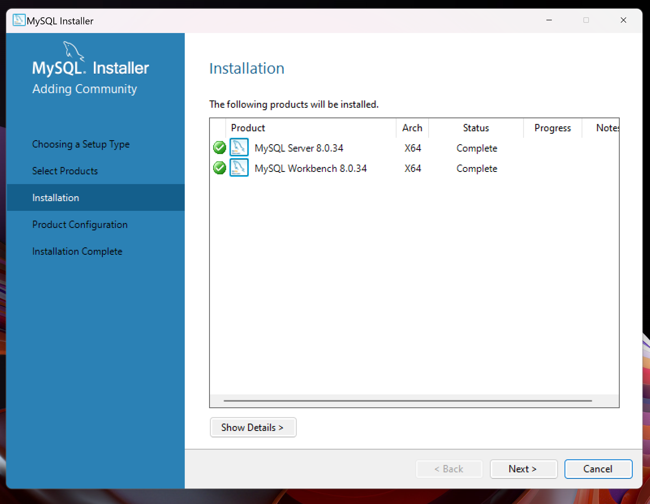
Task: Close the MySQL Installer window
Action: [x=623, y=20]
